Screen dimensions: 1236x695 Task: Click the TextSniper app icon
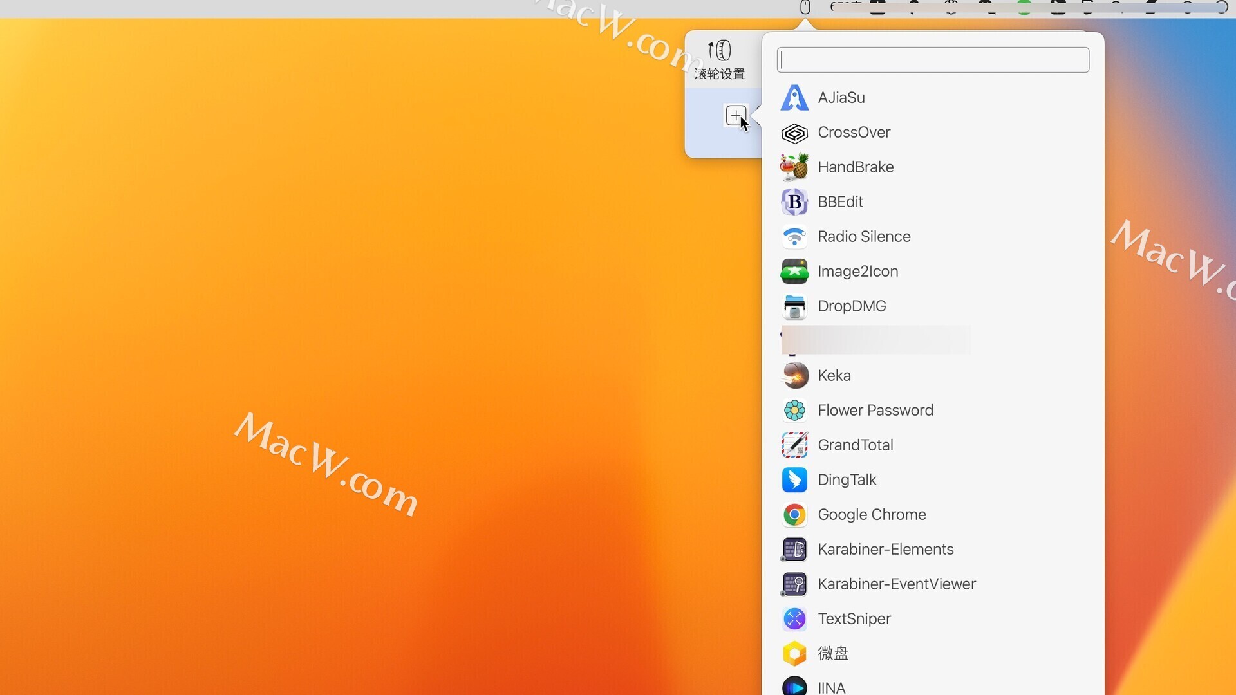point(794,619)
